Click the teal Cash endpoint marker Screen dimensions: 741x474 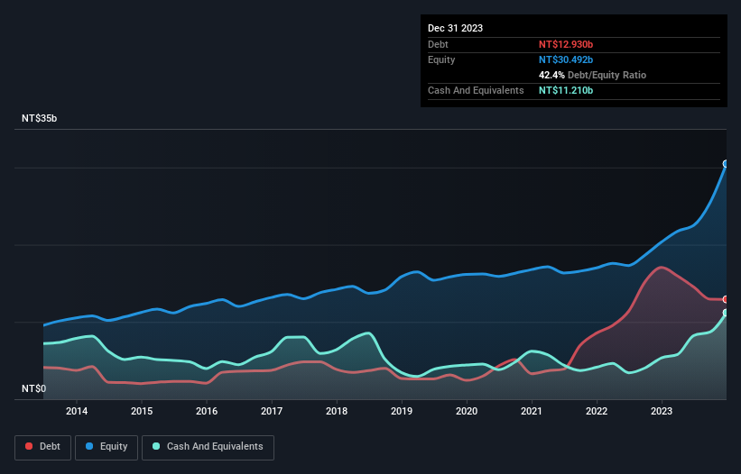coord(726,313)
